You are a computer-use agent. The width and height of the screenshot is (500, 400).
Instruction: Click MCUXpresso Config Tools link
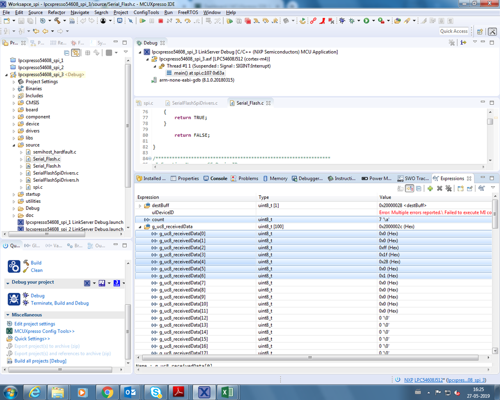click(x=45, y=331)
